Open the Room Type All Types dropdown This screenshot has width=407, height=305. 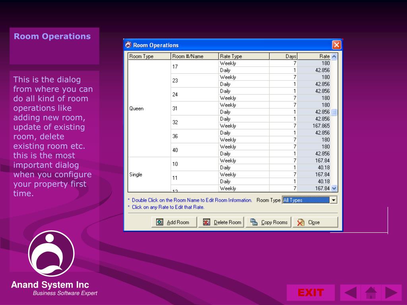click(333, 200)
